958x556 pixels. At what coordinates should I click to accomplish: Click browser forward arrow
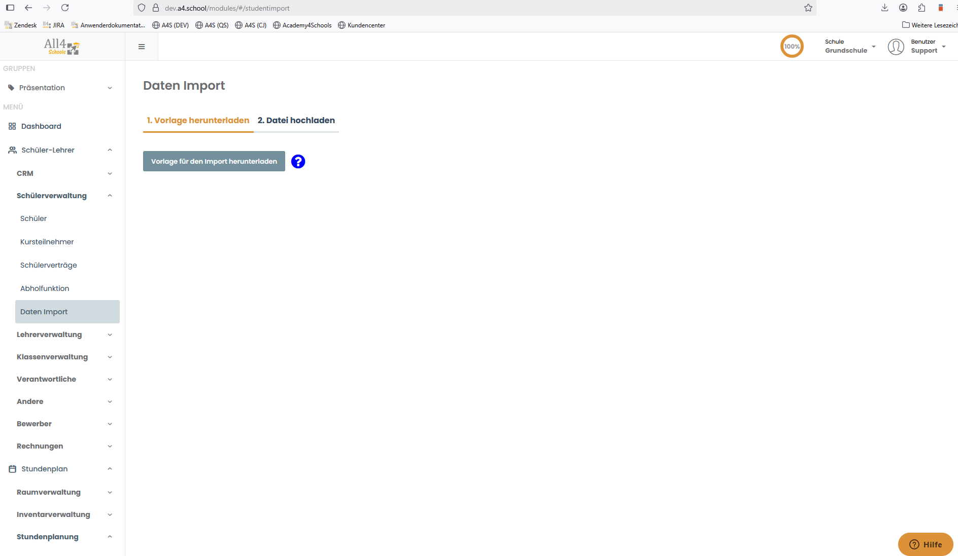pos(47,8)
